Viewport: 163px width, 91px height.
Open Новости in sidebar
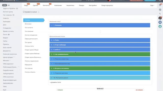[6, 18]
